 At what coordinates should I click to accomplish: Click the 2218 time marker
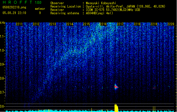click(x=137, y=24)
